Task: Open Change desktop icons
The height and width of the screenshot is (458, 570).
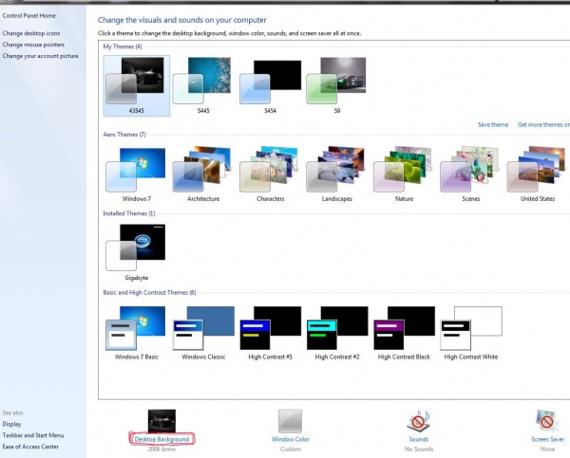Action: (x=31, y=33)
